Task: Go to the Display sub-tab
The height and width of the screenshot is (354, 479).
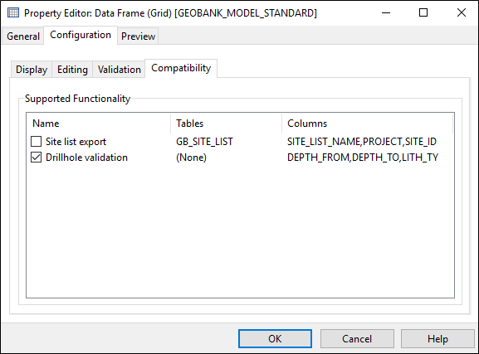Action: click(32, 70)
